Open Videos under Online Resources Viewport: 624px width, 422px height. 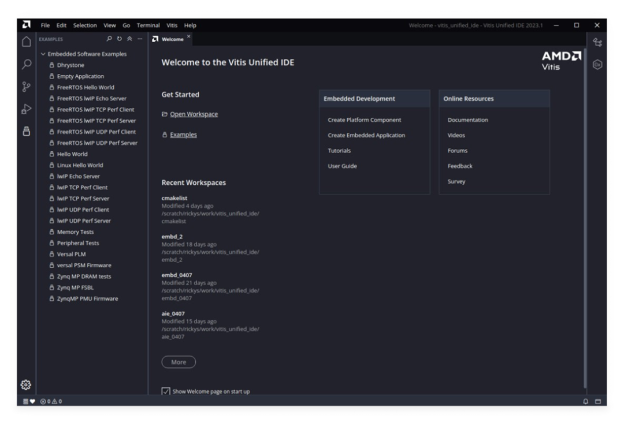click(456, 135)
